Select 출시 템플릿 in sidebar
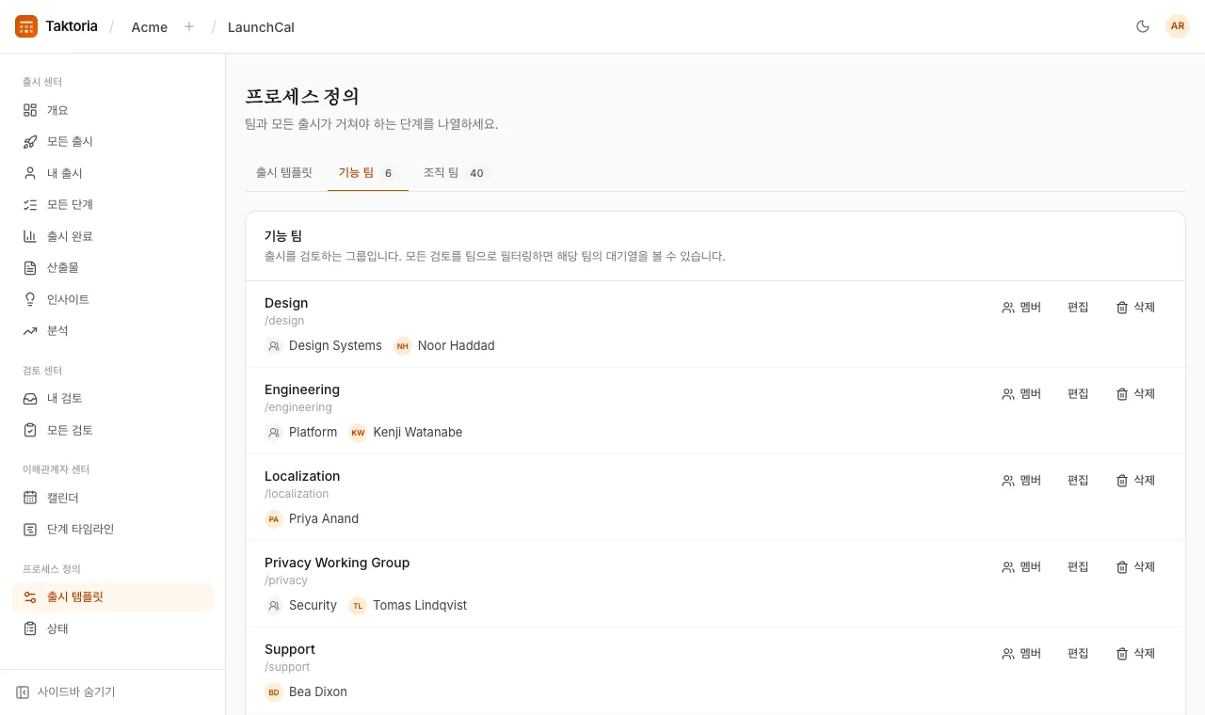 pos(112,596)
